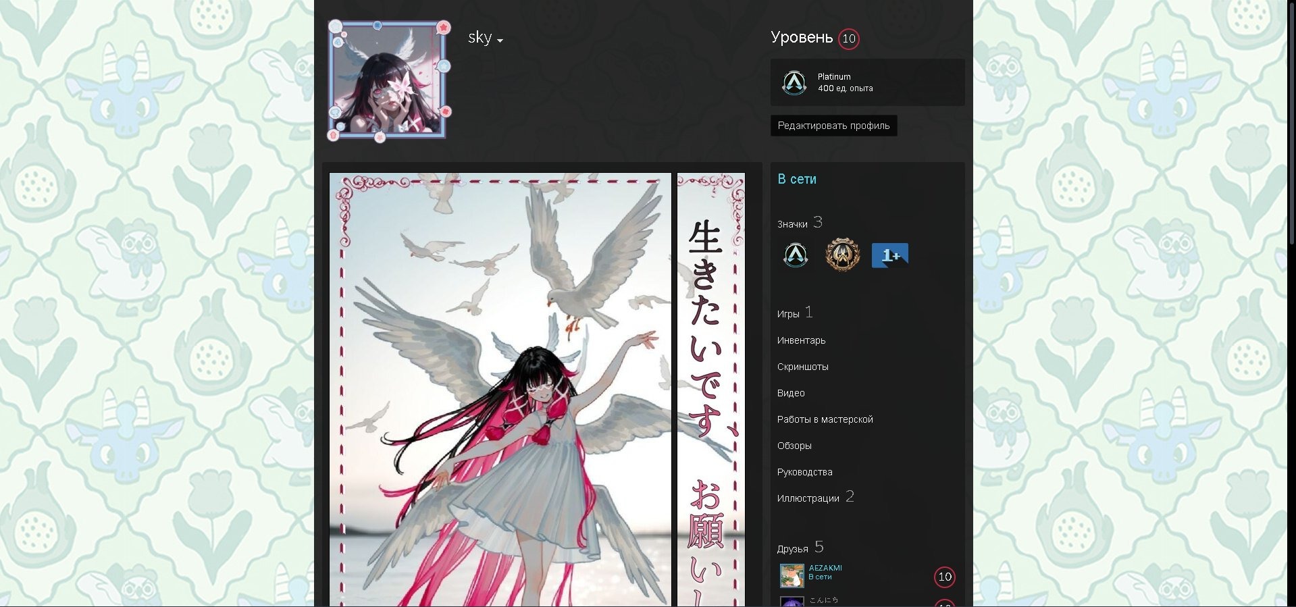Select the first Platinum badge under Значки
This screenshot has width=1296, height=607.
tap(796, 255)
